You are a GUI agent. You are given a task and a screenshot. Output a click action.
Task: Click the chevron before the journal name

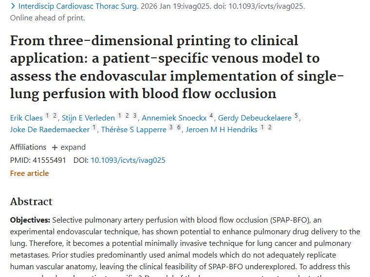click(13, 7)
